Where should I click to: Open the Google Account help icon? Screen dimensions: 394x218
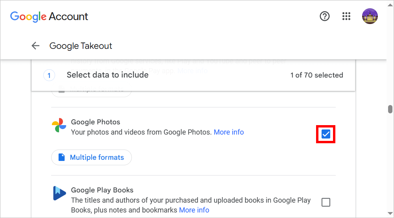(325, 16)
